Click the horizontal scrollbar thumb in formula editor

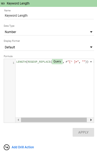pyautogui.click(x=54, y=120)
